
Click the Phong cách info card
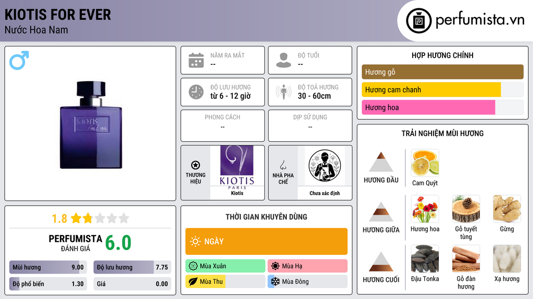(223, 126)
